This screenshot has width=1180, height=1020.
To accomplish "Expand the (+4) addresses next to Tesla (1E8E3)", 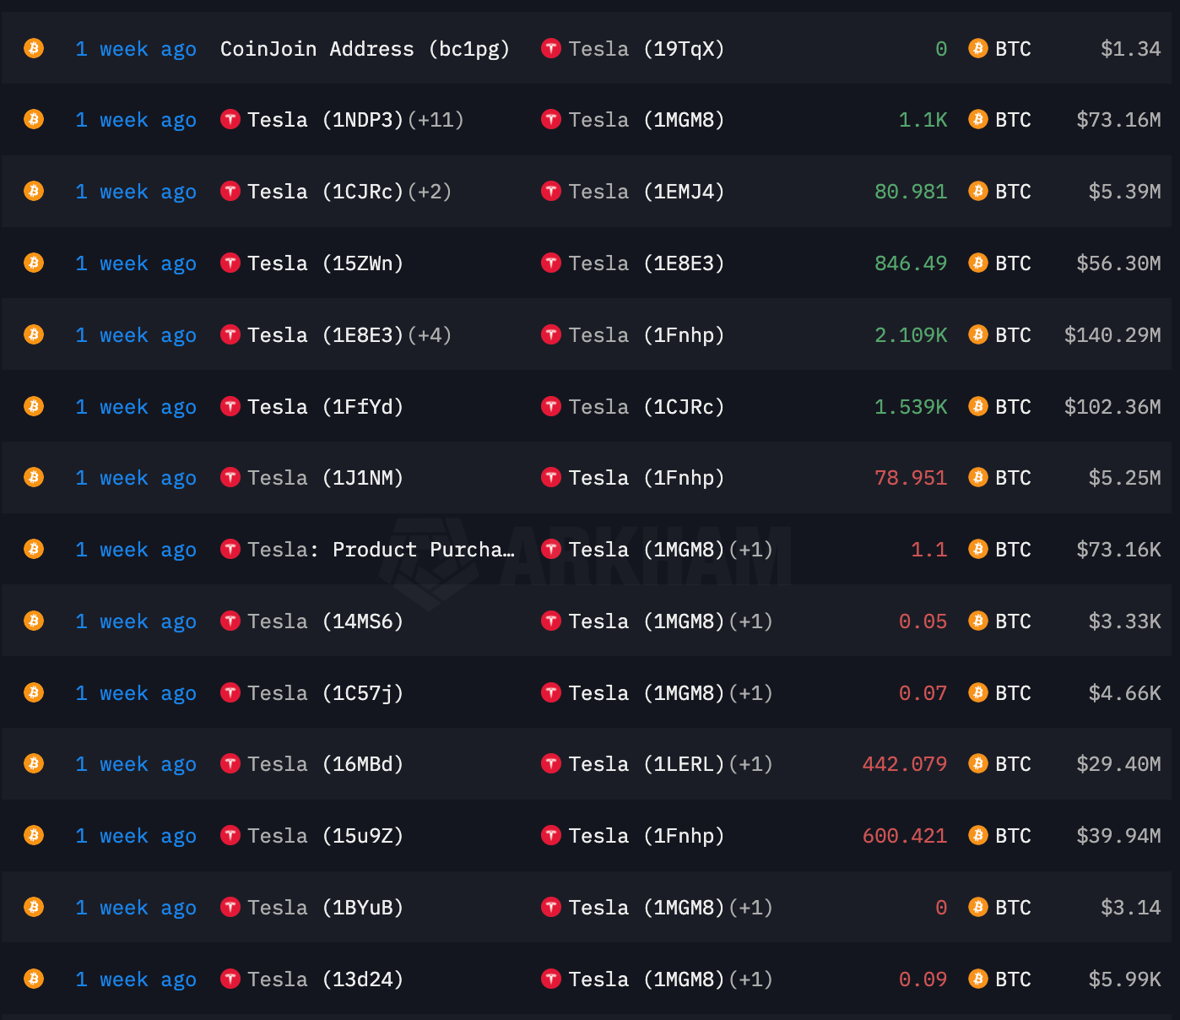I will click(x=430, y=335).
